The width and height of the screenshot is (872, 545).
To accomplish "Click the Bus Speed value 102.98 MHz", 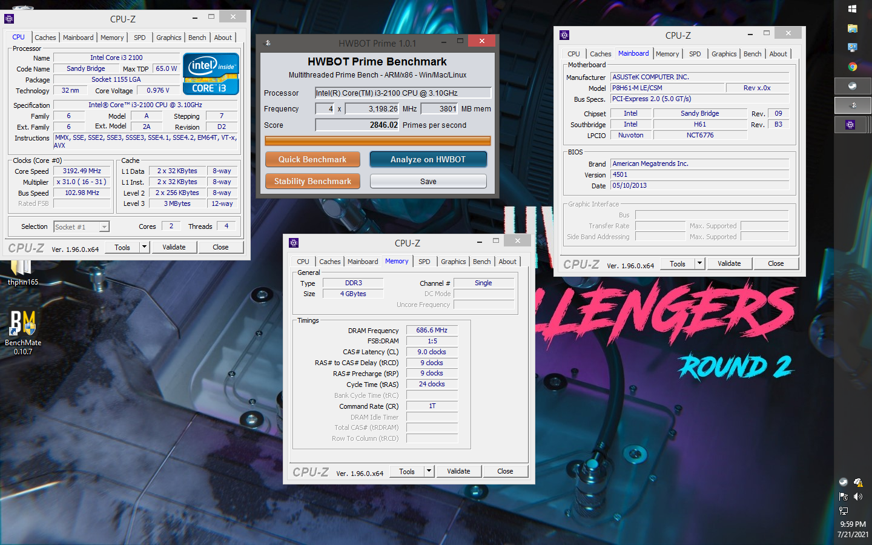I will (82, 193).
